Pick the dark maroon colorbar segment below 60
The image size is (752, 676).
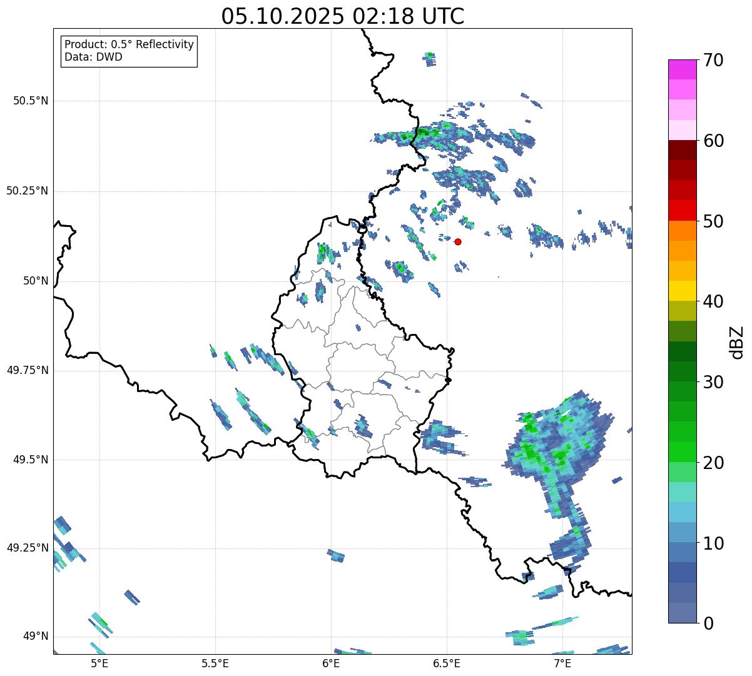[x=683, y=150]
